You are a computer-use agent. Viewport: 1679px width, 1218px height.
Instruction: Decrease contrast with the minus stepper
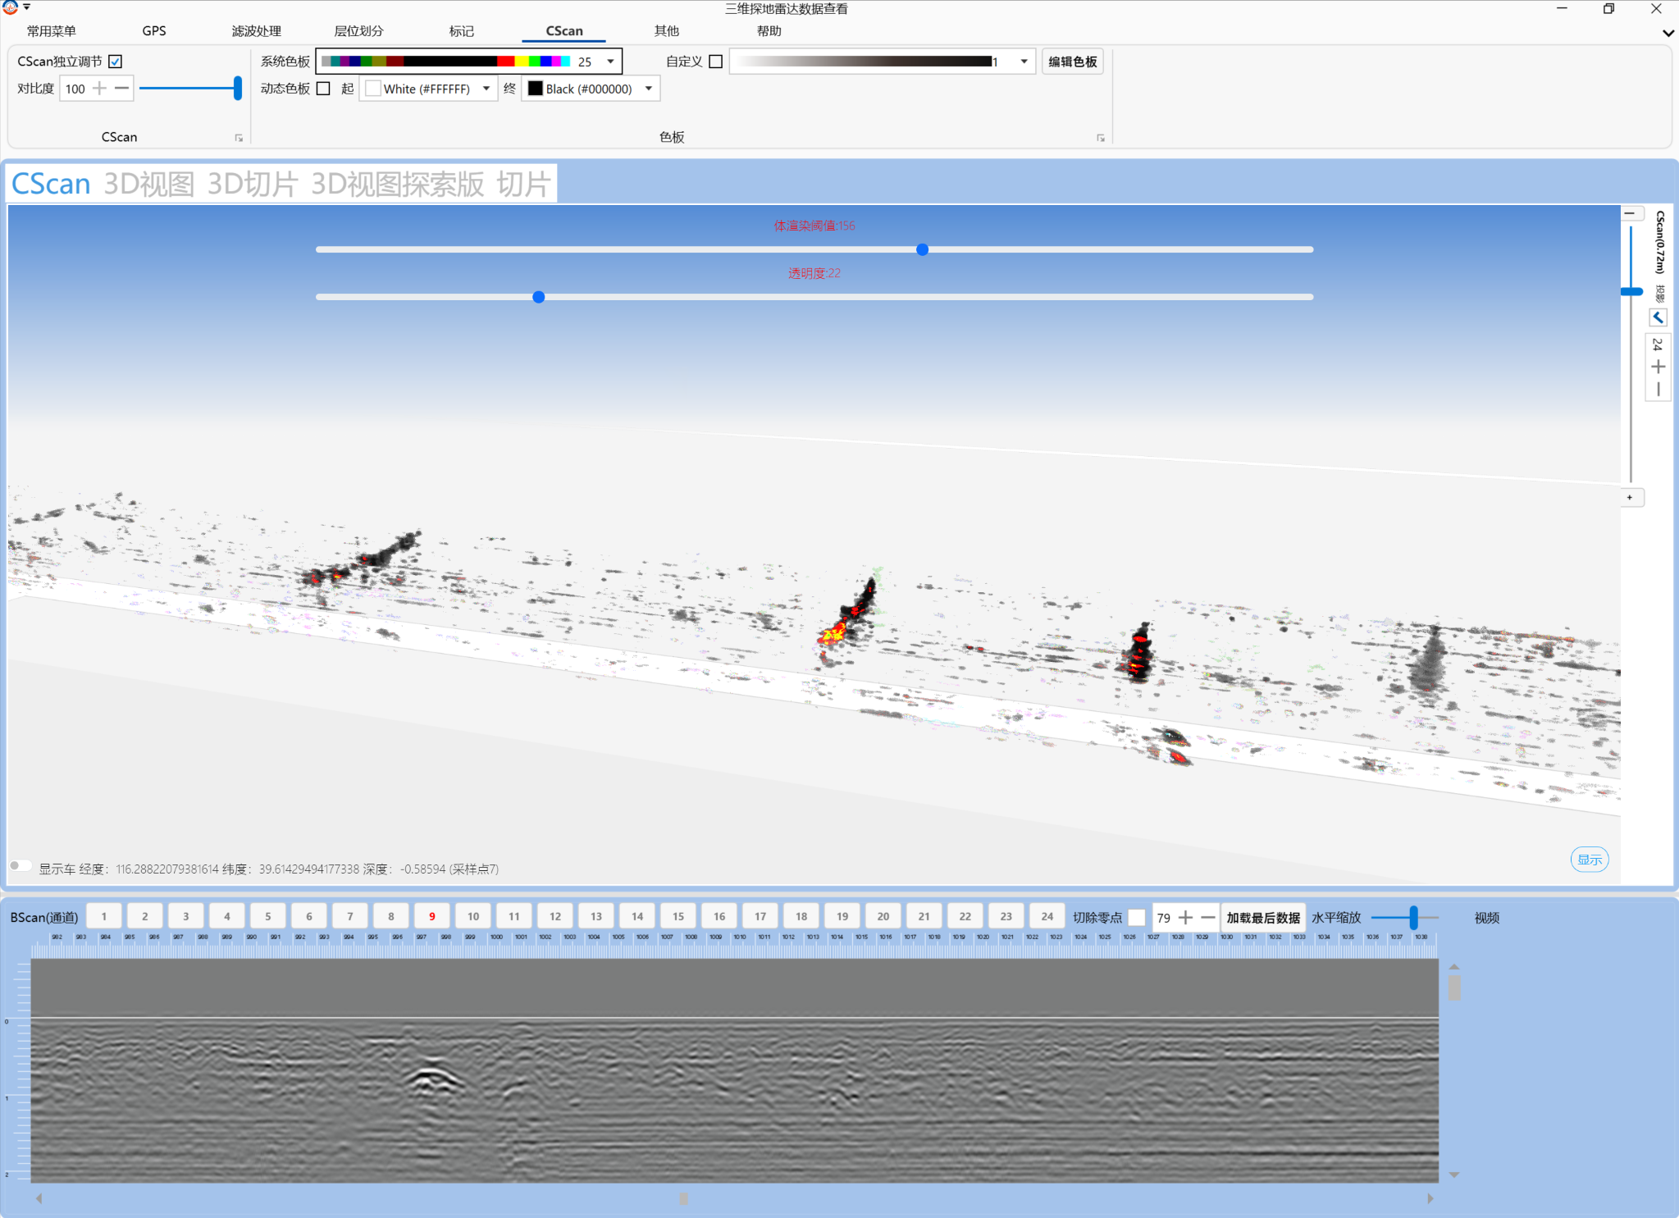pos(121,89)
